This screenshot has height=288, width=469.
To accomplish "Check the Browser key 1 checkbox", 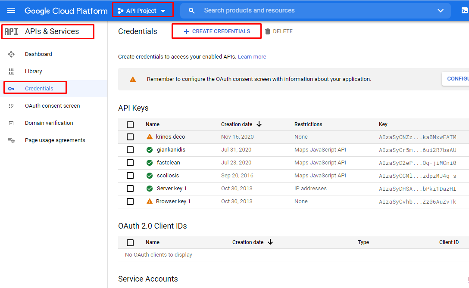I will tap(130, 201).
